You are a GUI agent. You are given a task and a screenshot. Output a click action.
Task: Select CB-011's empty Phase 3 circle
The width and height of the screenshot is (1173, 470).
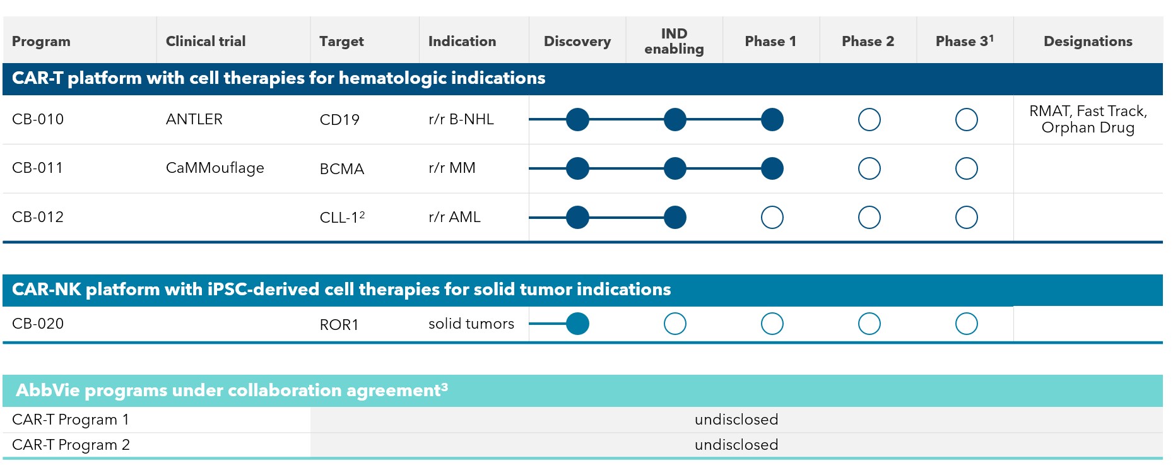(966, 168)
